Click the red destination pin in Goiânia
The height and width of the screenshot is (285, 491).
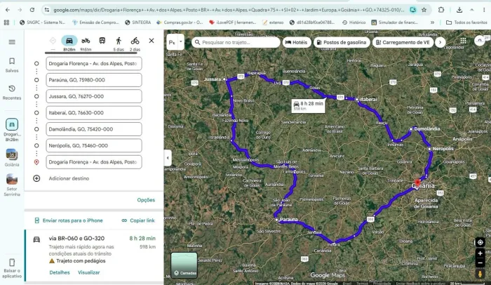tap(417, 183)
